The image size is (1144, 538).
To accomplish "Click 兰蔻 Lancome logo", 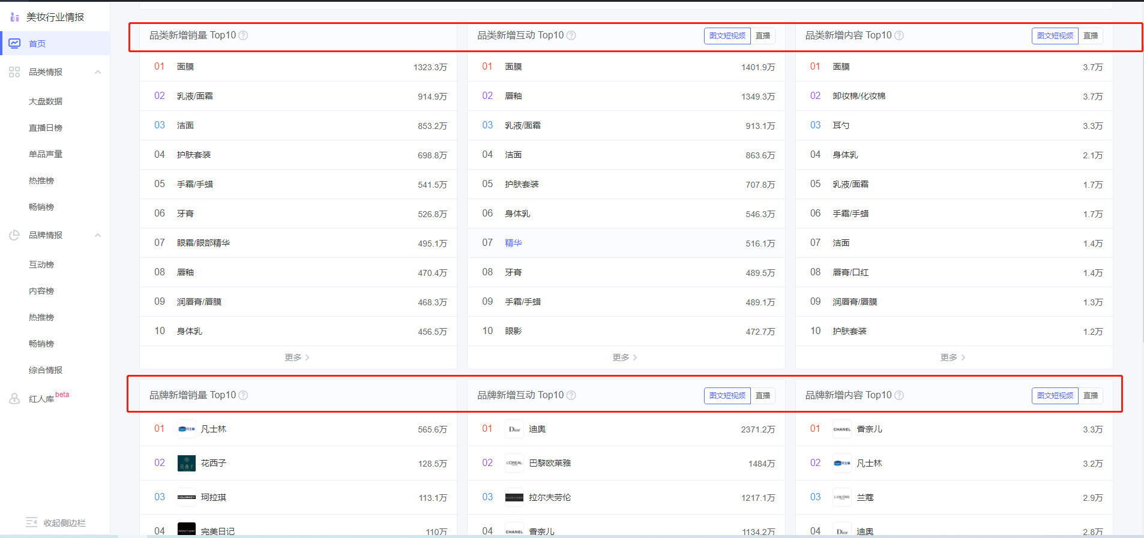I will (842, 497).
